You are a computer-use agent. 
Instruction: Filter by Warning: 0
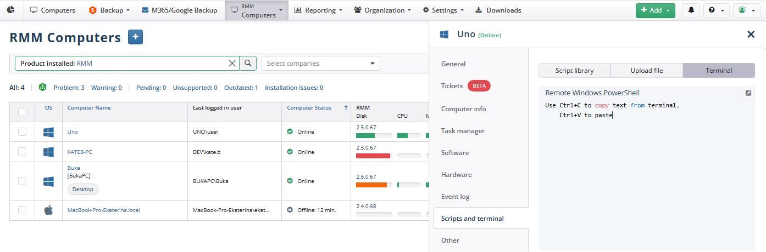tap(107, 88)
